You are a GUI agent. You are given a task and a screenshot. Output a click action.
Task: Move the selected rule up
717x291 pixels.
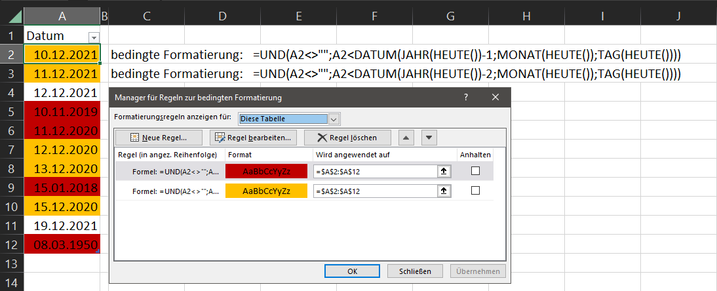(406, 138)
